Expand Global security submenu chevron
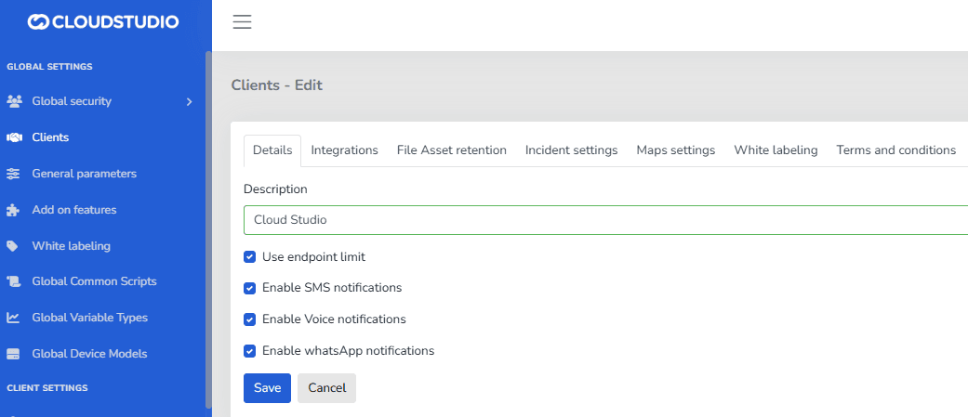The height and width of the screenshot is (417, 968). click(x=189, y=101)
